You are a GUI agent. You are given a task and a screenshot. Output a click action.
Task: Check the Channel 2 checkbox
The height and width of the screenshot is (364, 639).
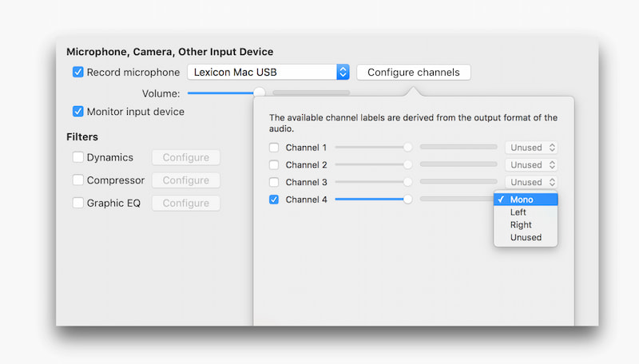tap(274, 164)
